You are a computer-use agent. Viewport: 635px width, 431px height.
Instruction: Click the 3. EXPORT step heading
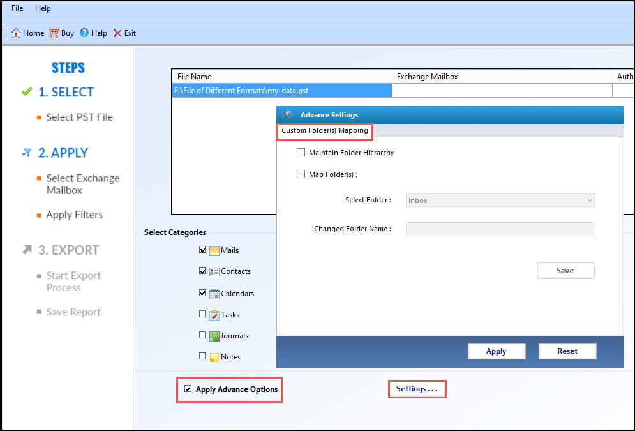68,250
